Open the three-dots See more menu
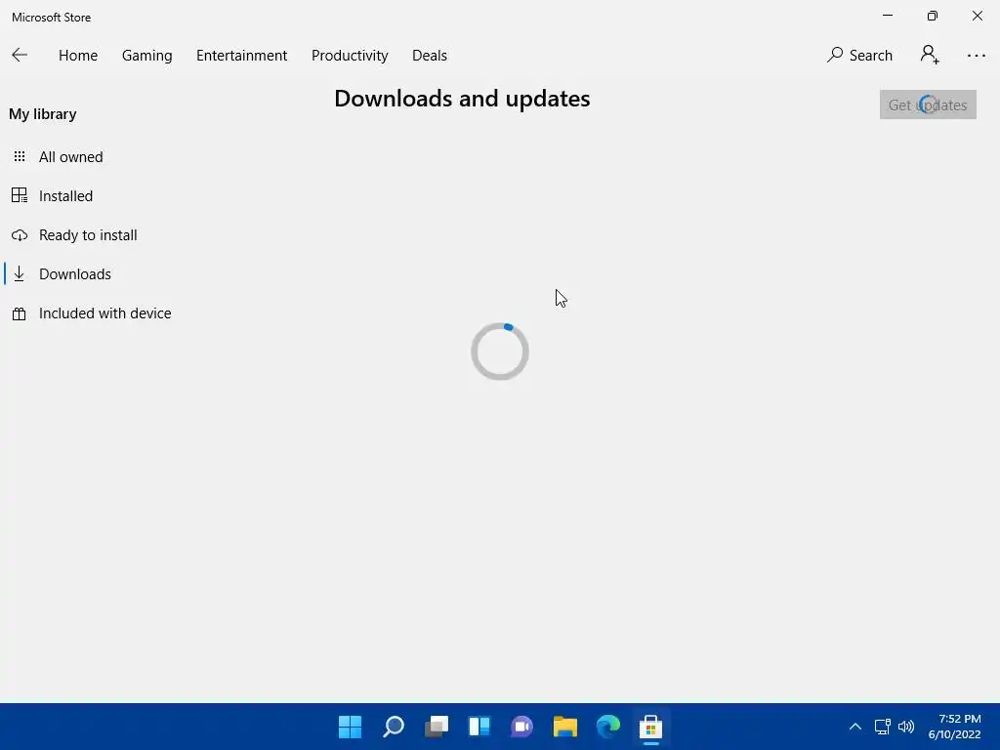 [x=976, y=56]
